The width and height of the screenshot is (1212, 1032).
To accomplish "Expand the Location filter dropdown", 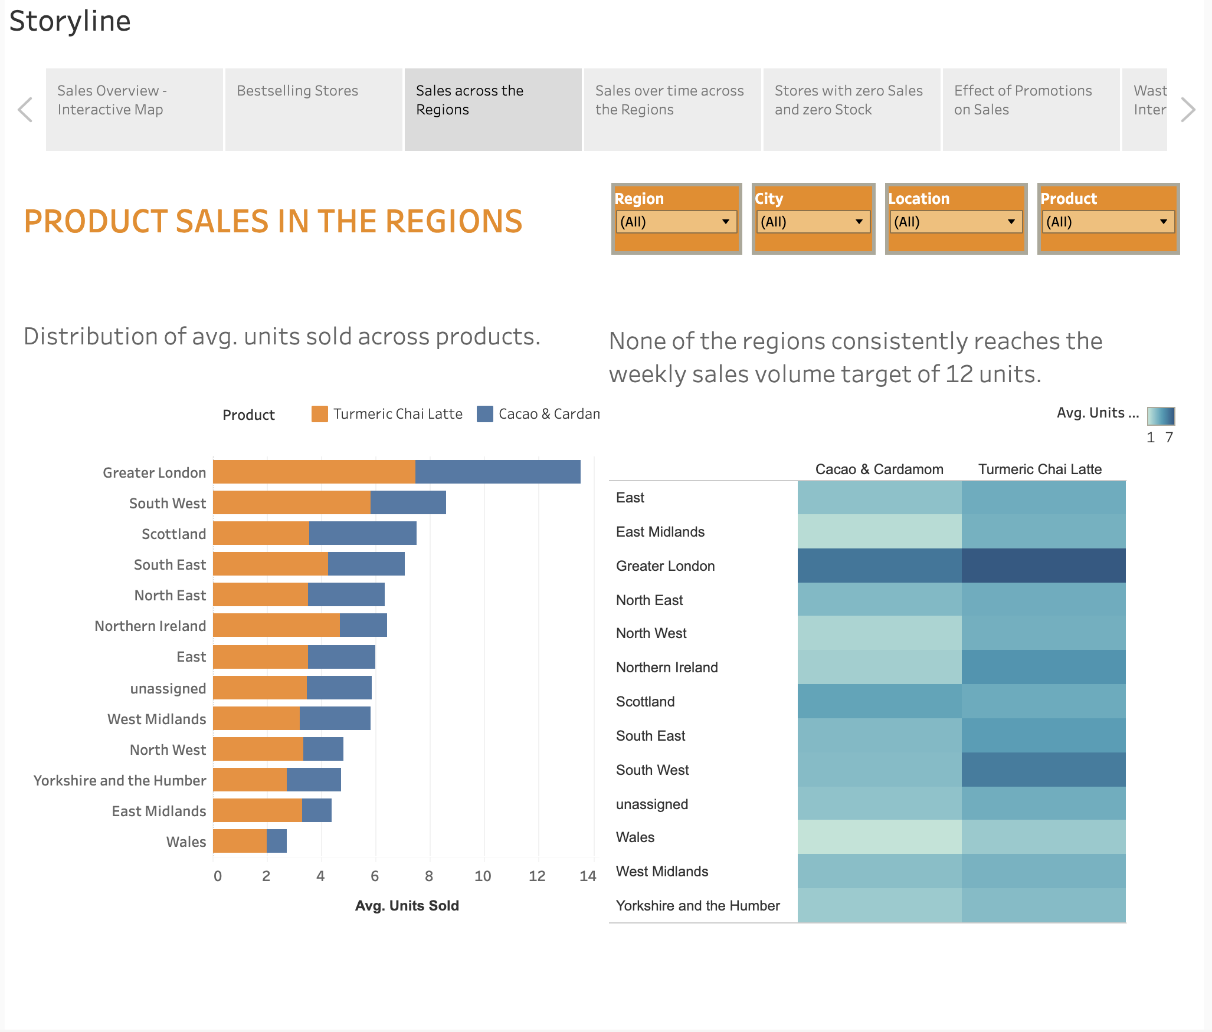I will (955, 222).
